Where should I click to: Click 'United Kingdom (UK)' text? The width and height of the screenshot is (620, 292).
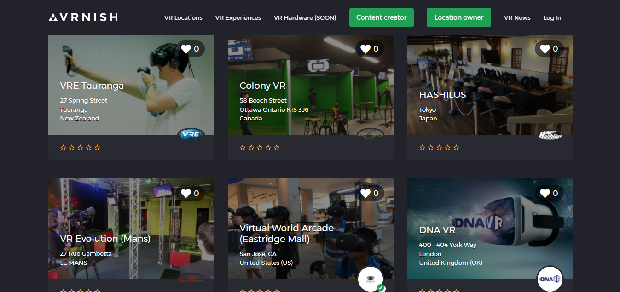click(x=451, y=263)
